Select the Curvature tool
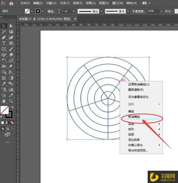The height and width of the screenshot is (183, 178). (11, 38)
